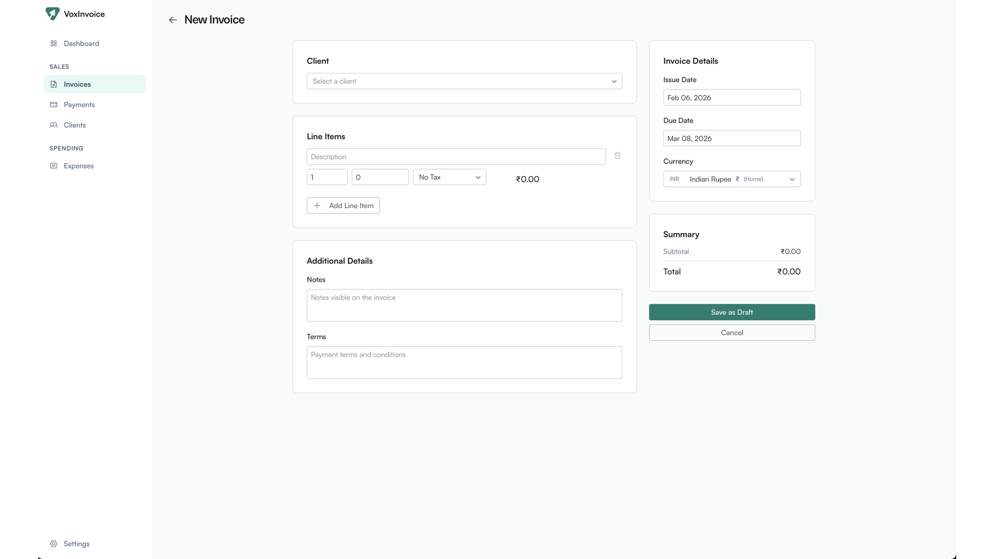Click the Expenses icon in sidebar
The height and width of the screenshot is (559, 995).
coord(53,166)
